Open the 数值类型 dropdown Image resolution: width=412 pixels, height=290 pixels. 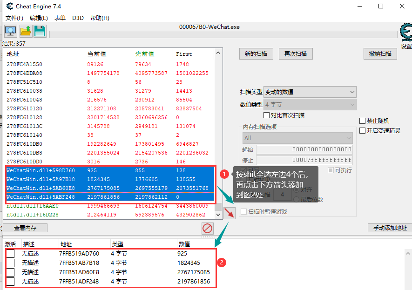coord(310,105)
